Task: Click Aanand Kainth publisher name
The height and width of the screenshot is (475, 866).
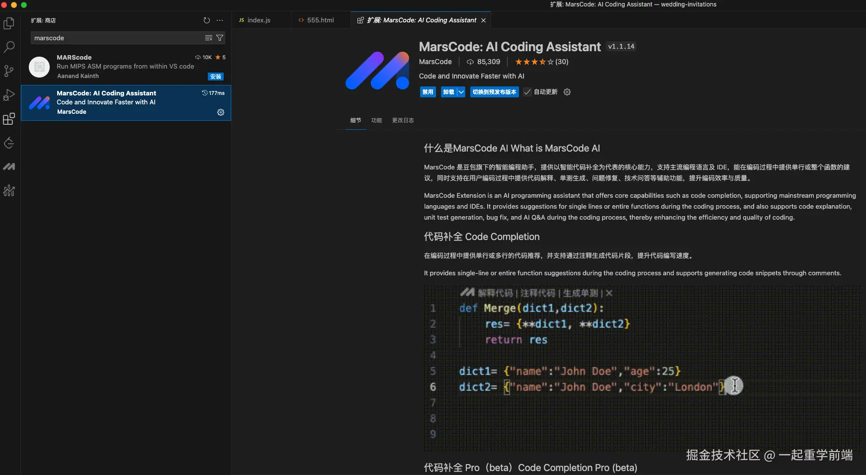Action: (x=78, y=76)
